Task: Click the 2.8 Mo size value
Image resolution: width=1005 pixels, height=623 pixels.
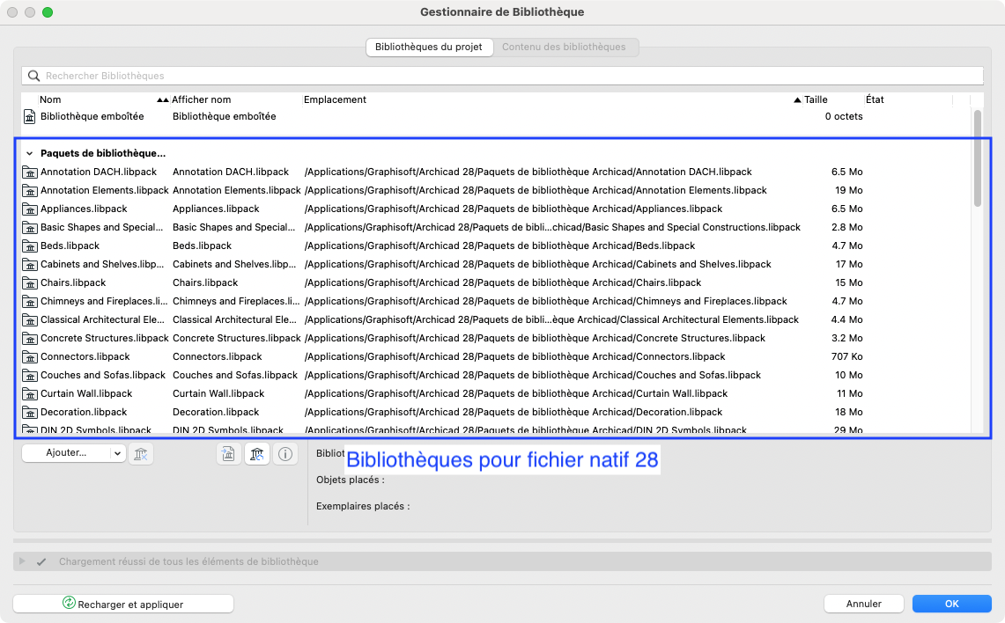Action: (846, 228)
